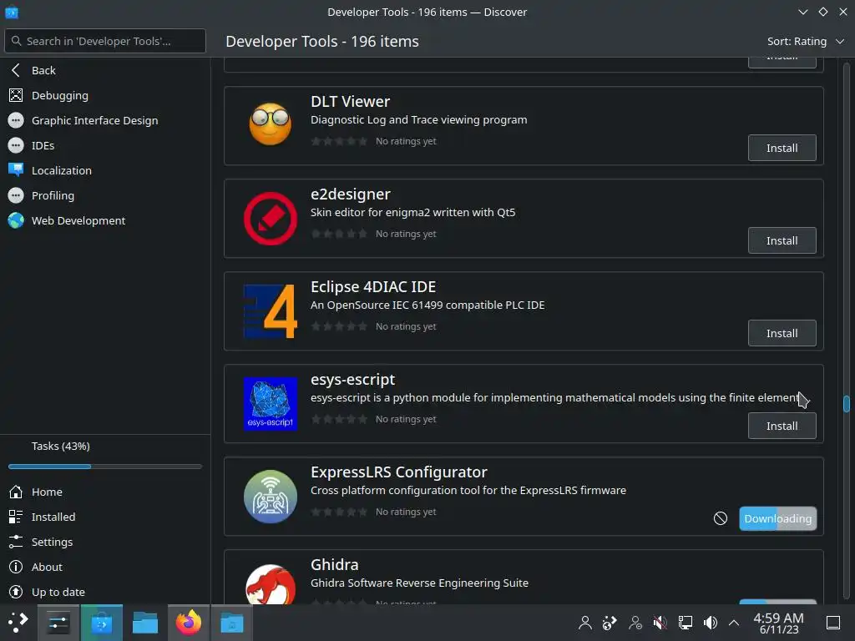Open About page
Screen dimensions: 855x641
[105, 568]
